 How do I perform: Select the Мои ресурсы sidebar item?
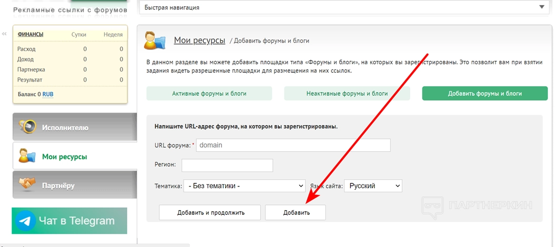(75, 155)
